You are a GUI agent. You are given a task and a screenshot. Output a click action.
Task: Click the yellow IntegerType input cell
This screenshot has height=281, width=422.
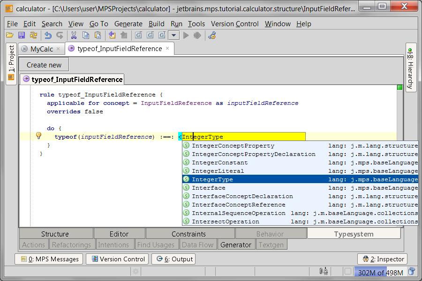click(243, 137)
